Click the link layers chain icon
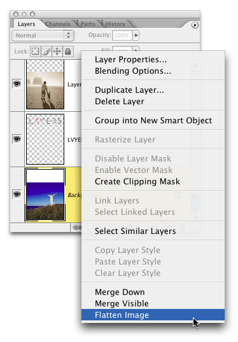 click(x=76, y=228)
